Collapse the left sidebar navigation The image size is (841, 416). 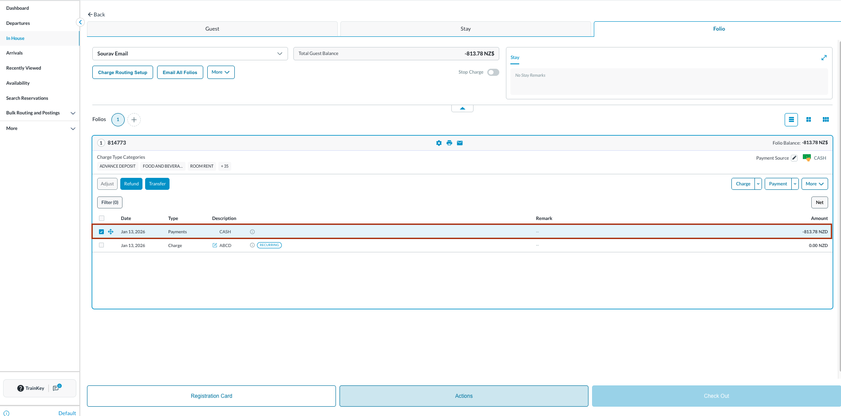tap(80, 22)
